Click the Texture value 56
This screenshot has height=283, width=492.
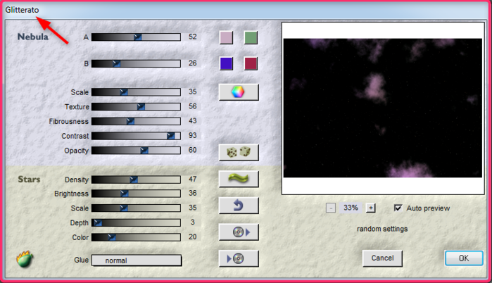point(193,106)
